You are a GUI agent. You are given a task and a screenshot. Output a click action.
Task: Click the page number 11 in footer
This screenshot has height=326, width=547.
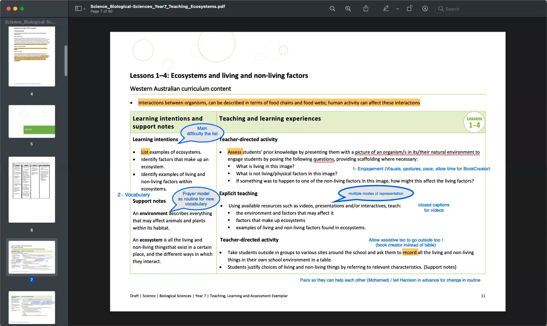(483, 296)
